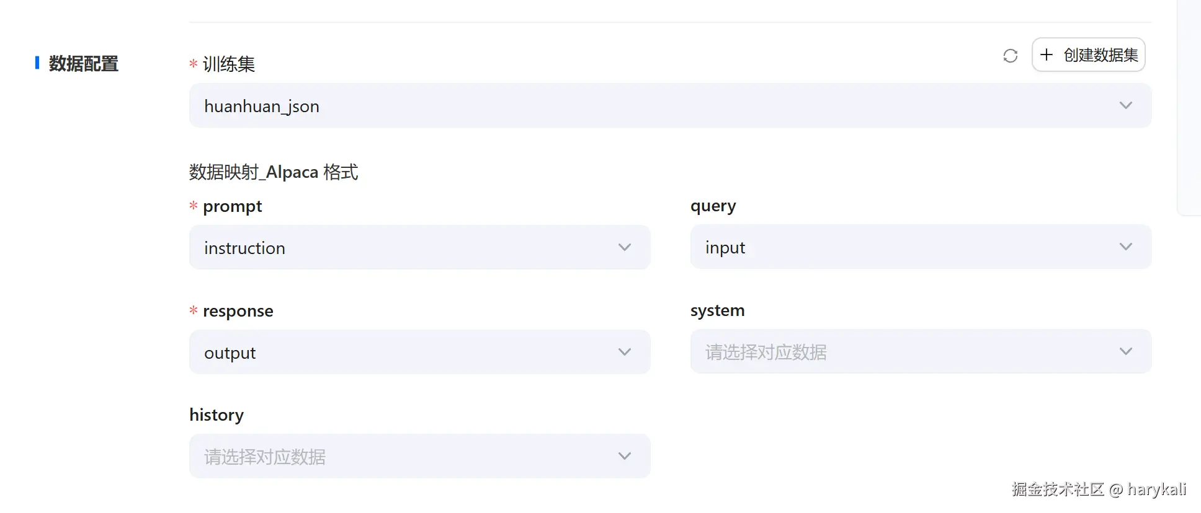This screenshot has width=1201, height=513.
Task: Click the system field label
Action: [x=717, y=310]
